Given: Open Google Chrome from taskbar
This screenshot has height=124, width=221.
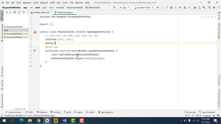Looking at the screenshot, I should pos(38,121).
